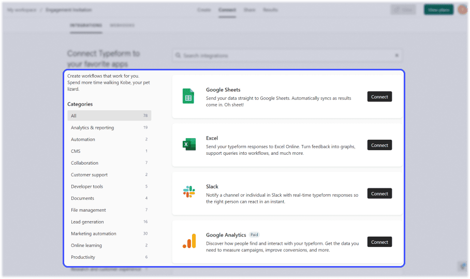This screenshot has width=470, height=279.
Task: Connect the Excel integration
Action: coord(379,145)
